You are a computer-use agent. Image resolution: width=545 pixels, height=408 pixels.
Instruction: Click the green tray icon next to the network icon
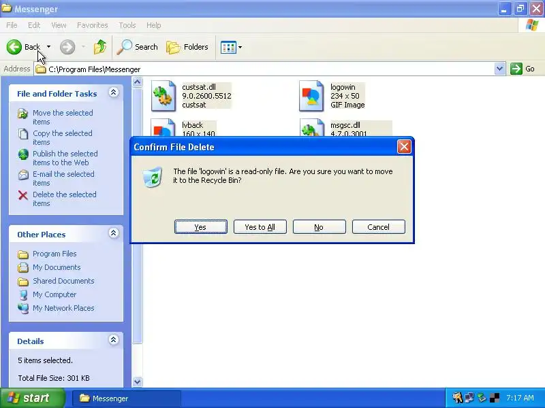pyautogui.click(x=482, y=398)
